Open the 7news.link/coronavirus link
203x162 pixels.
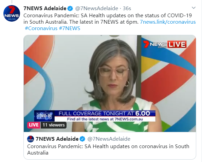(x=168, y=22)
